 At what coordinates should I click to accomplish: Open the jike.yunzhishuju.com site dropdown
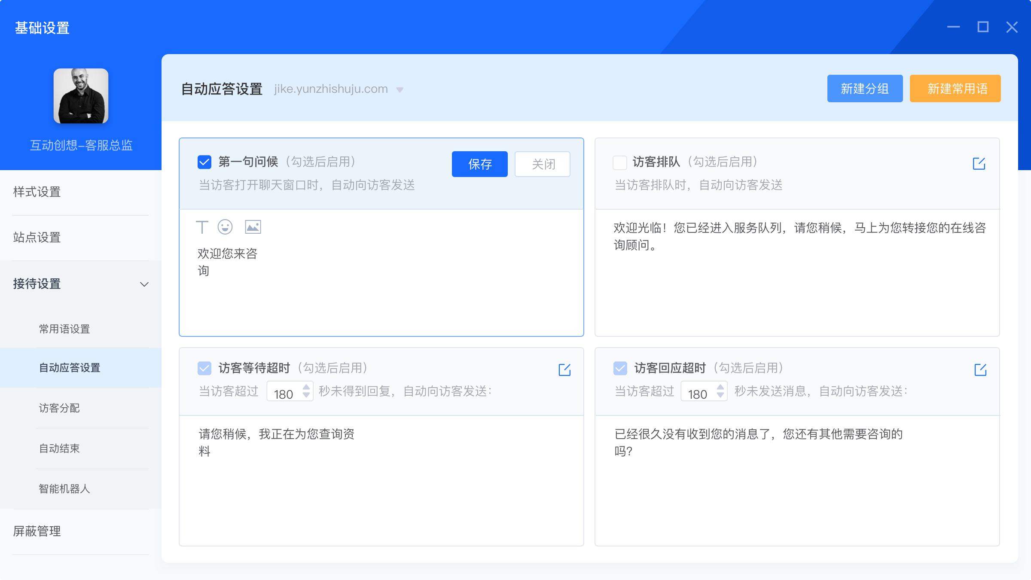(400, 90)
